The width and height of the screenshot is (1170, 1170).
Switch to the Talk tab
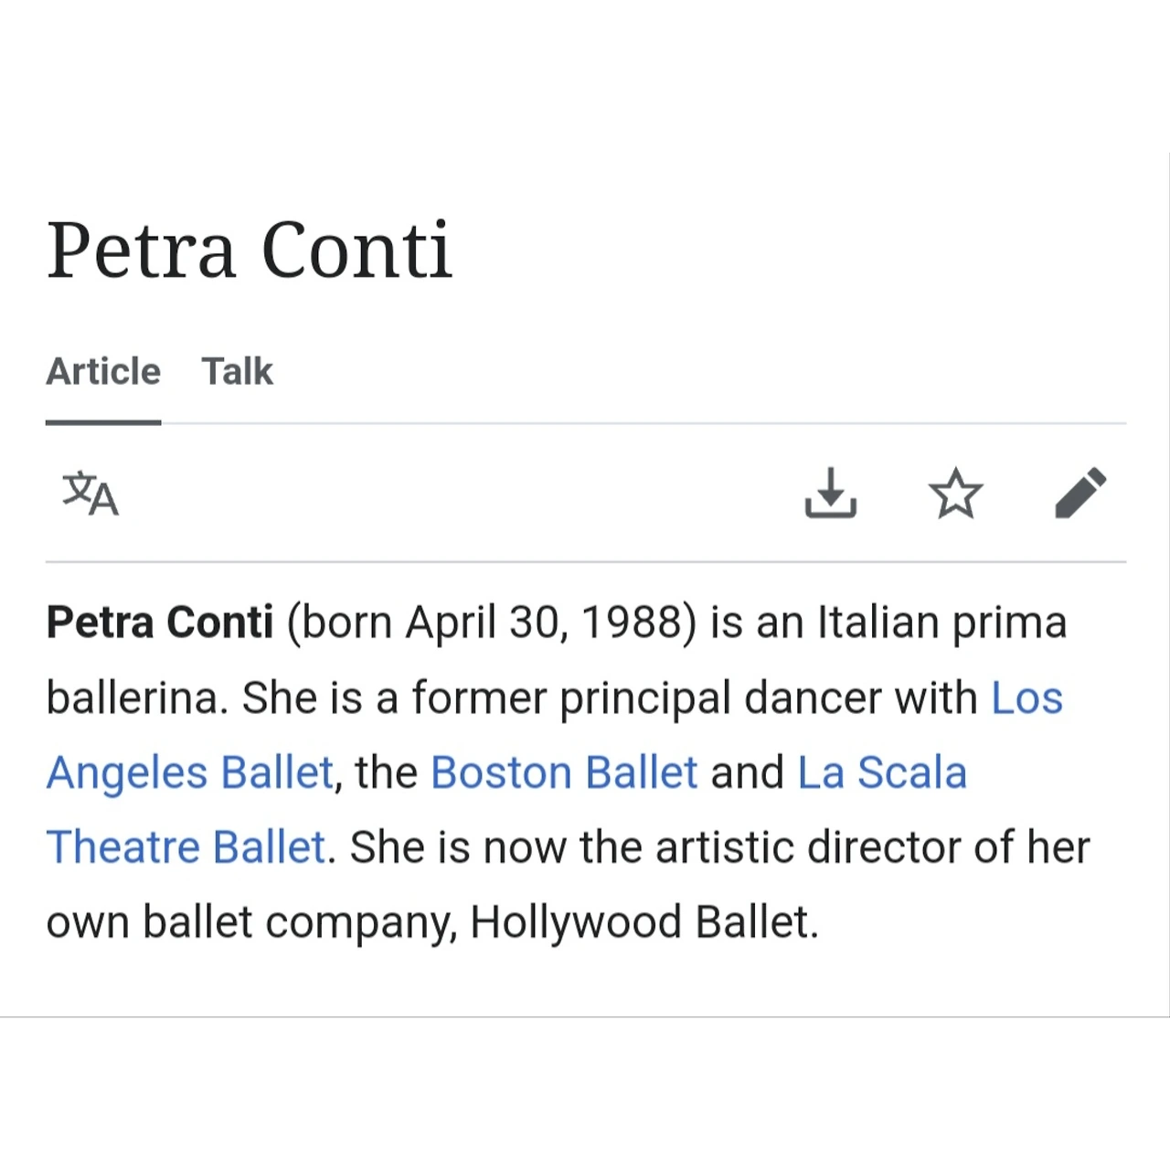coord(237,372)
